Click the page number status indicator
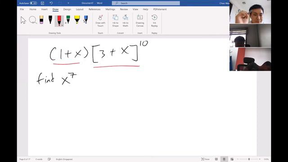 25,159
